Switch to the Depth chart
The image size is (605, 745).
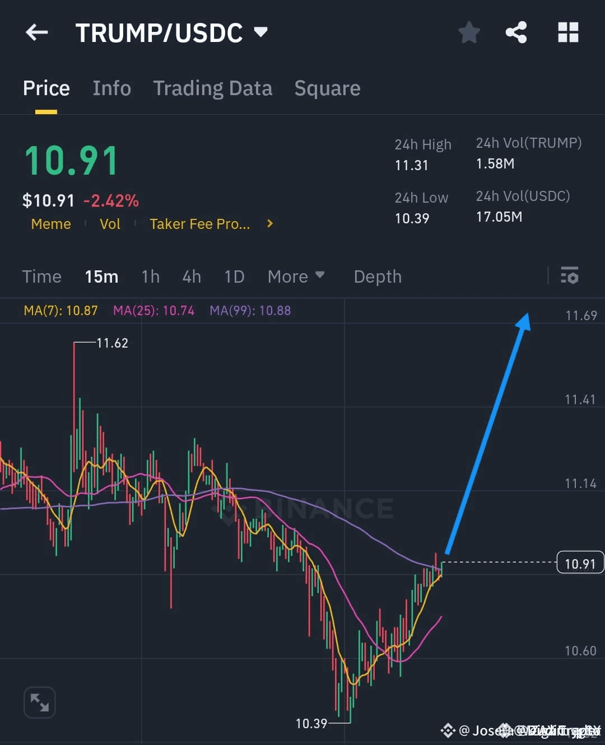(378, 277)
